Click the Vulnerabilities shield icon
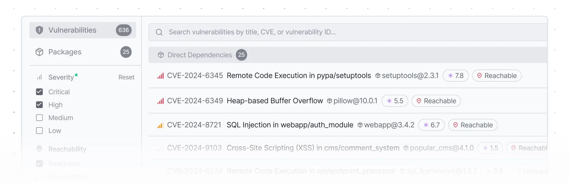Screen dimensions: 569x183 tap(39, 30)
